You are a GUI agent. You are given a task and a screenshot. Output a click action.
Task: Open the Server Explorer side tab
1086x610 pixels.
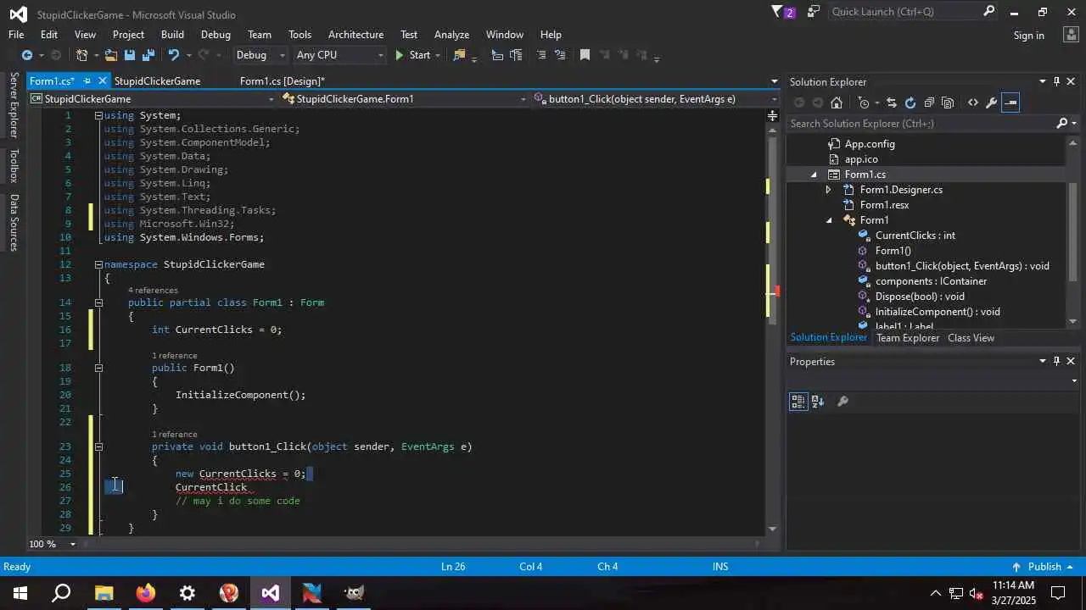(14, 105)
